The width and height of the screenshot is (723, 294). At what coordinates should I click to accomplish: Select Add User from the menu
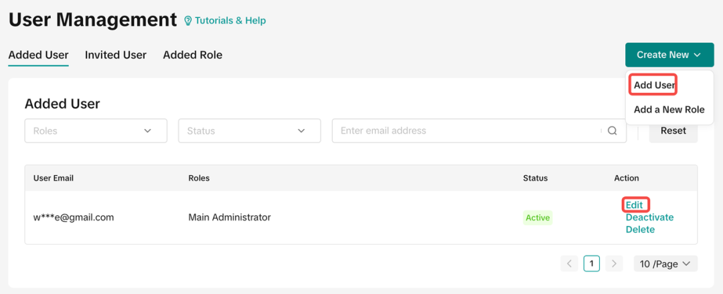654,85
